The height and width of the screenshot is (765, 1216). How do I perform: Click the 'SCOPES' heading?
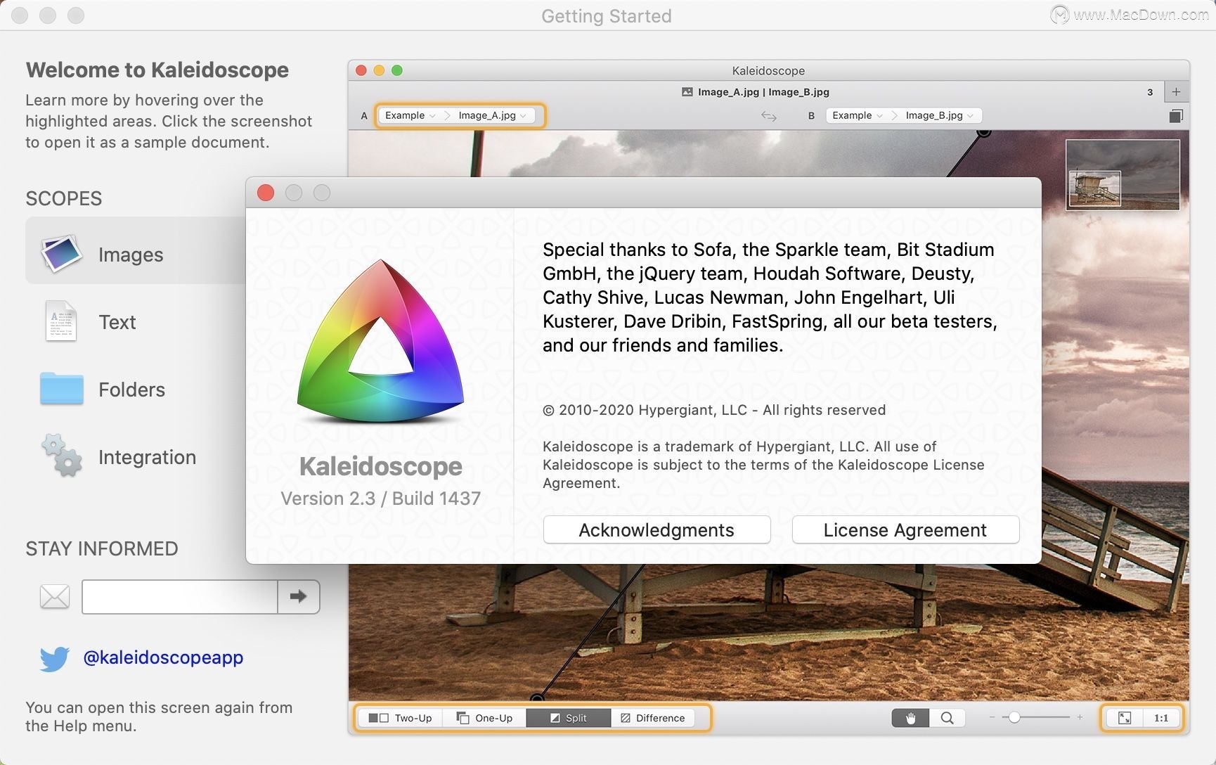click(x=64, y=198)
